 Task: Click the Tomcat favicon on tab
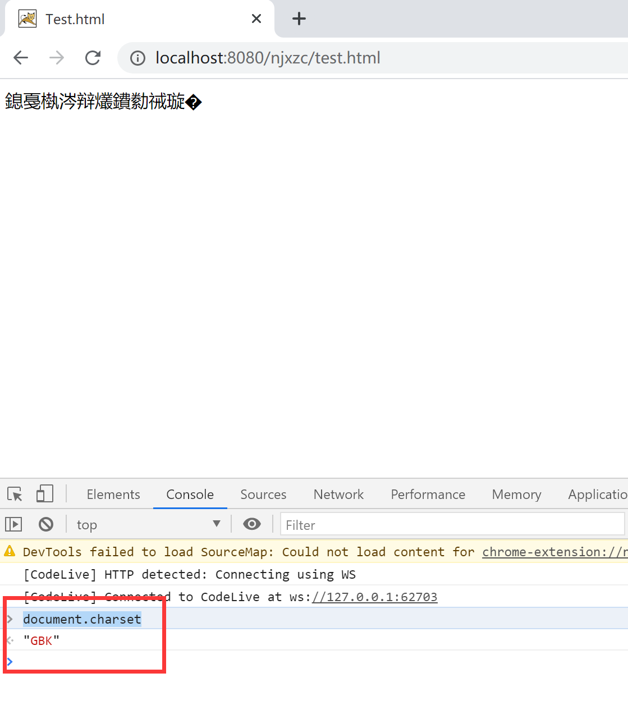pos(27,19)
